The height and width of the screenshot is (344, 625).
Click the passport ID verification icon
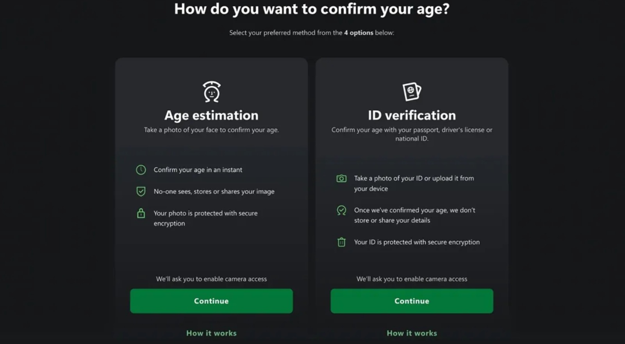coord(412,91)
